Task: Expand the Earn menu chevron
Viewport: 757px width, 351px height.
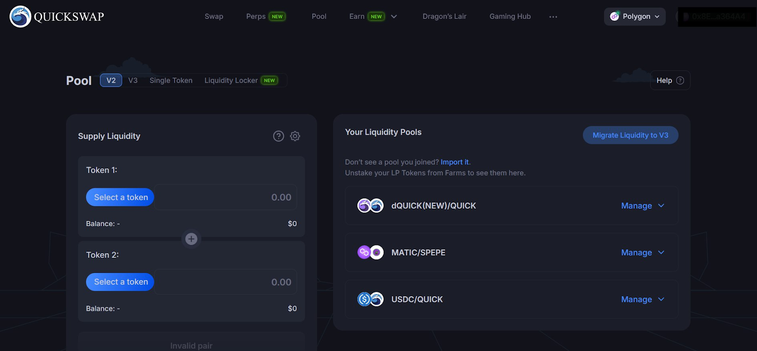Action: [x=394, y=17]
